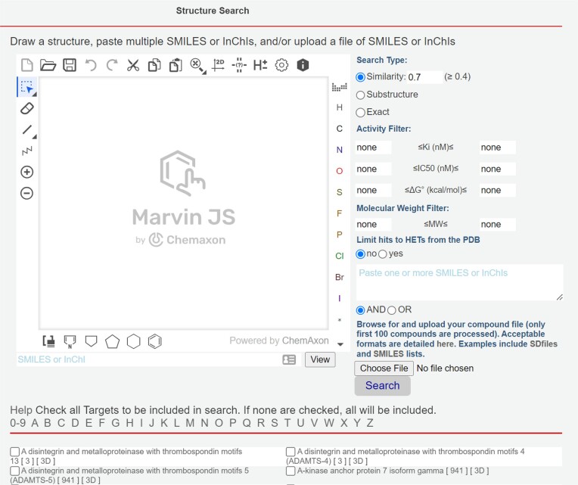This screenshot has width=578, height=485.
Task: Clean structure in 2D icon
Action: click(x=218, y=65)
